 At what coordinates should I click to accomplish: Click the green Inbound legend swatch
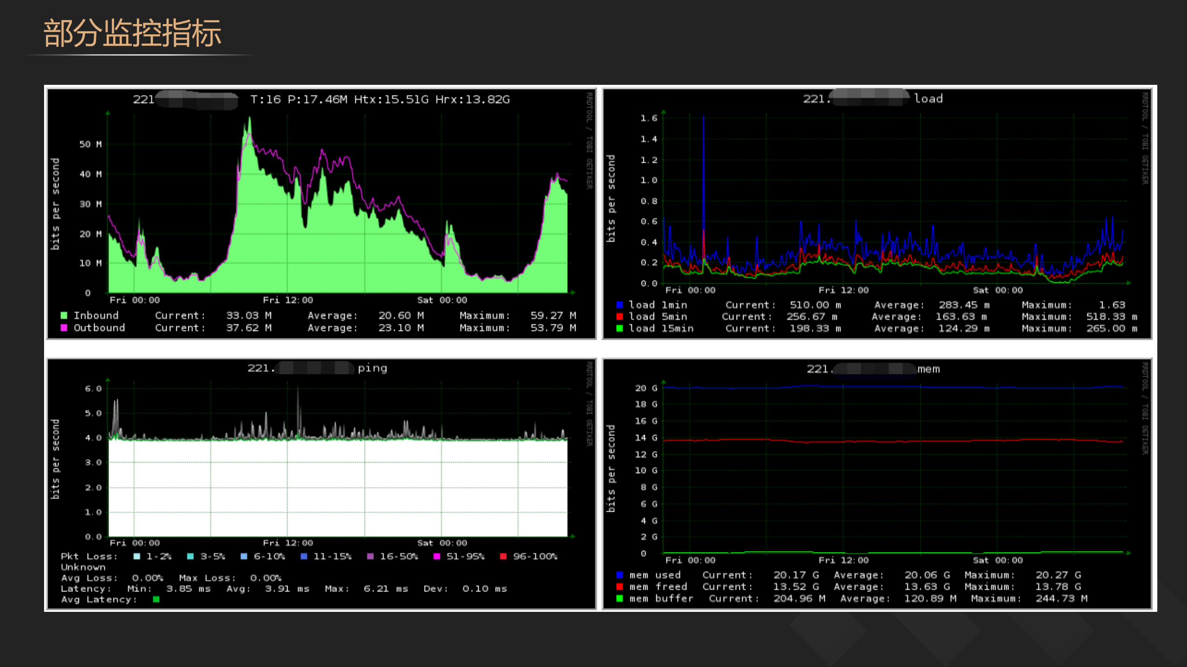click(x=64, y=316)
